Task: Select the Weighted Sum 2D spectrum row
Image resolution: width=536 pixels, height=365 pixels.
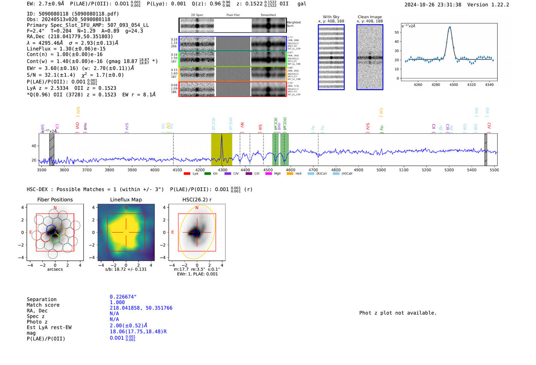Action: coord(232,25)
